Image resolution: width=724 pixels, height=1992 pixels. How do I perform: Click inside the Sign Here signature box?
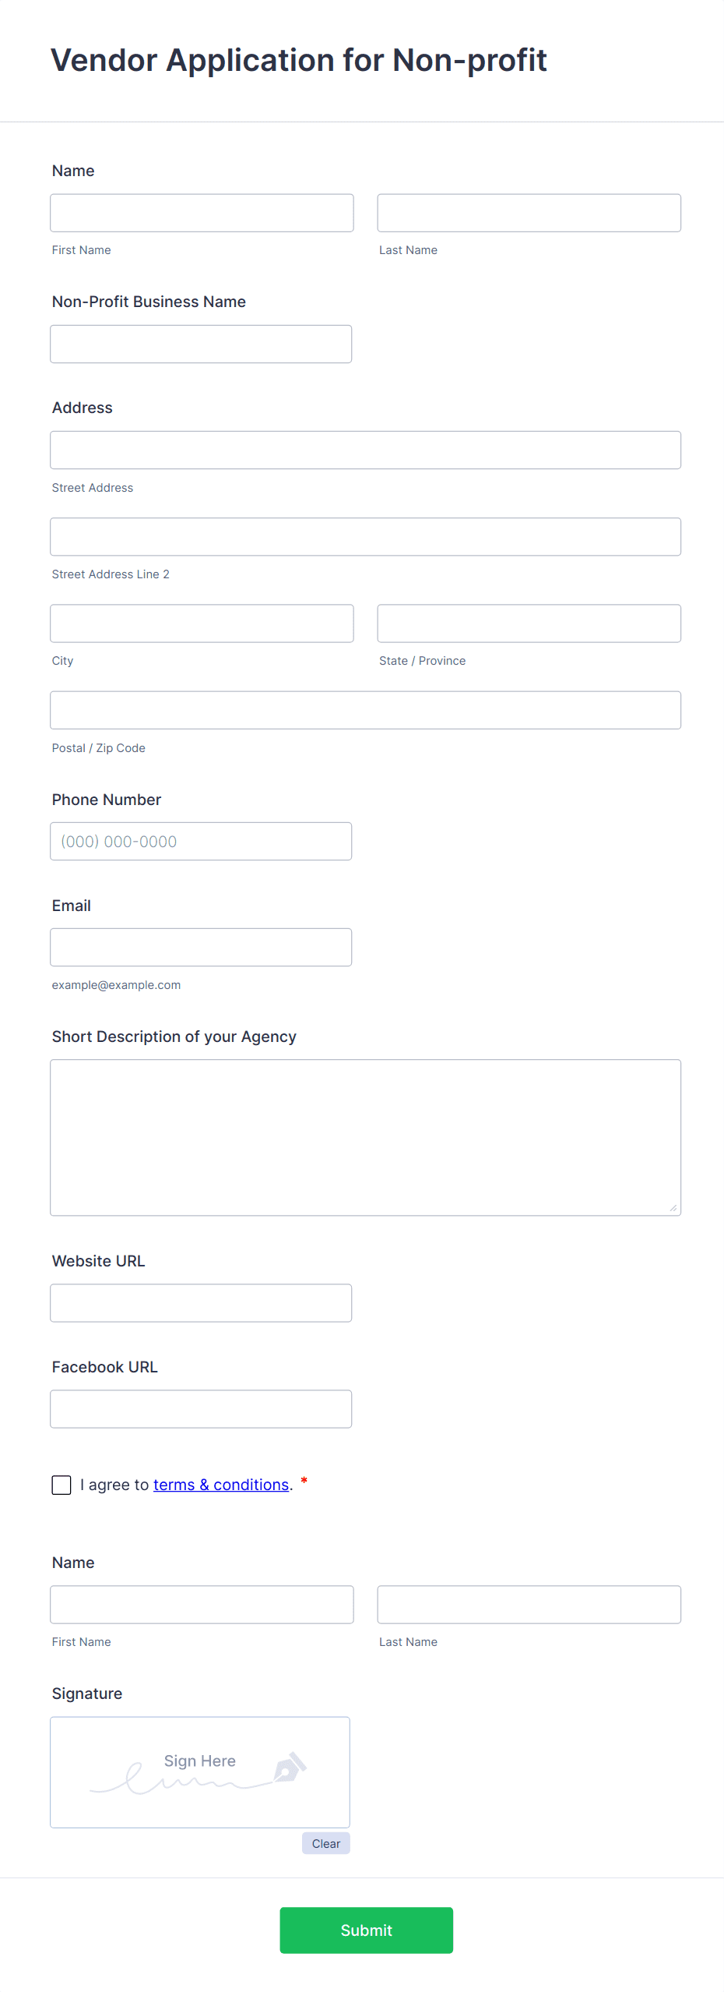[x=199, y=1771]
